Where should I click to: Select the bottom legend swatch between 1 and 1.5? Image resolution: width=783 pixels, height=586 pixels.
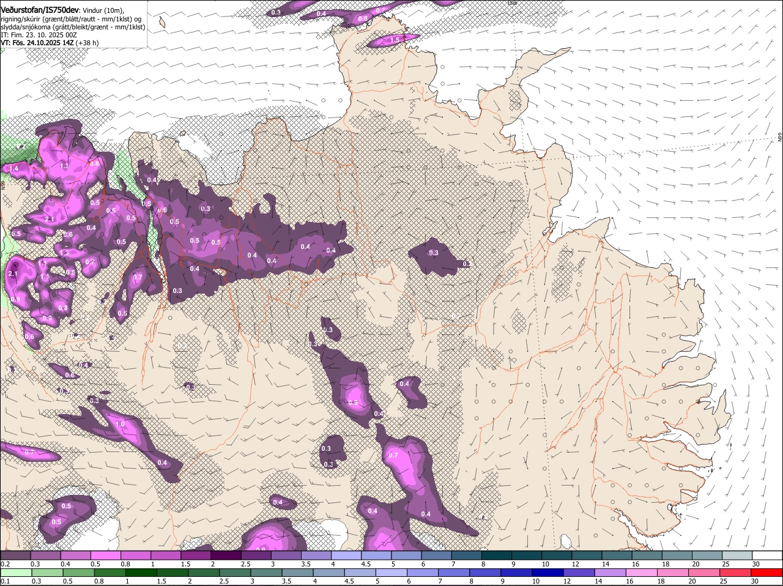pyautogui.click(x=142, y=573)
